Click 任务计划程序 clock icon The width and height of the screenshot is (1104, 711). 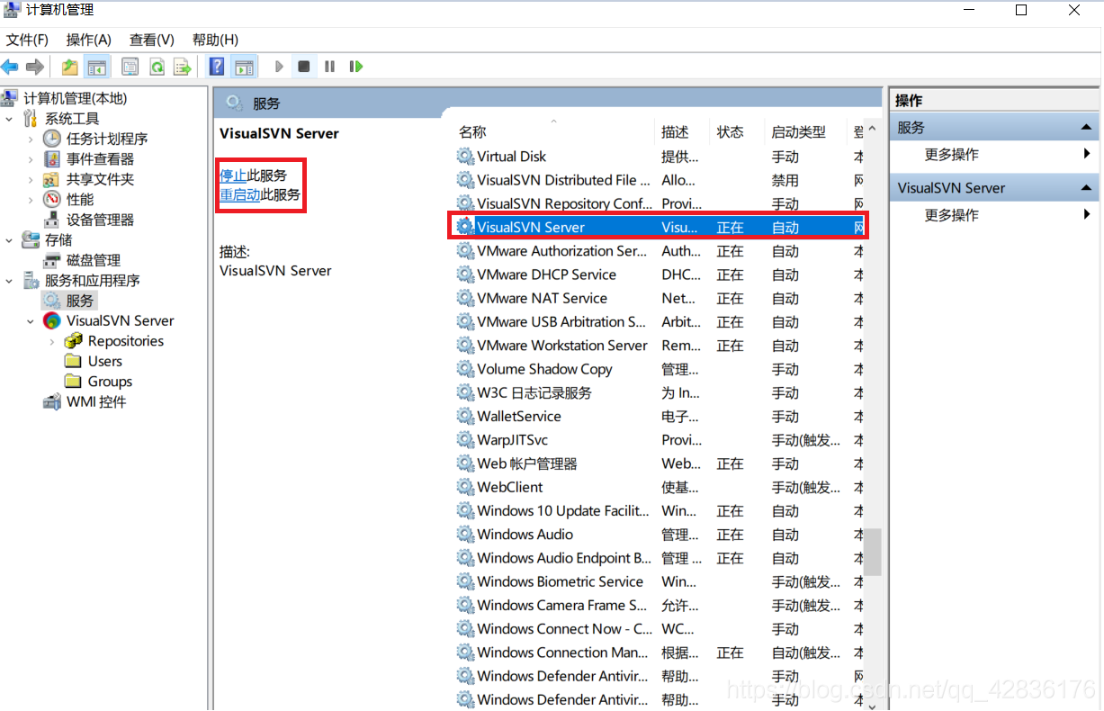pyautogui.click(x=52, y=139)
